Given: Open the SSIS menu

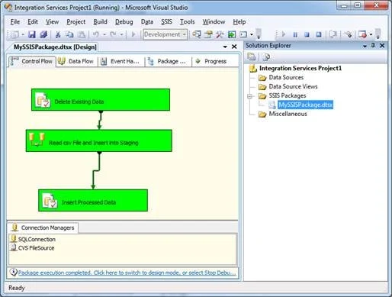Looking at the screenshot, I should [x=166, y=22].
